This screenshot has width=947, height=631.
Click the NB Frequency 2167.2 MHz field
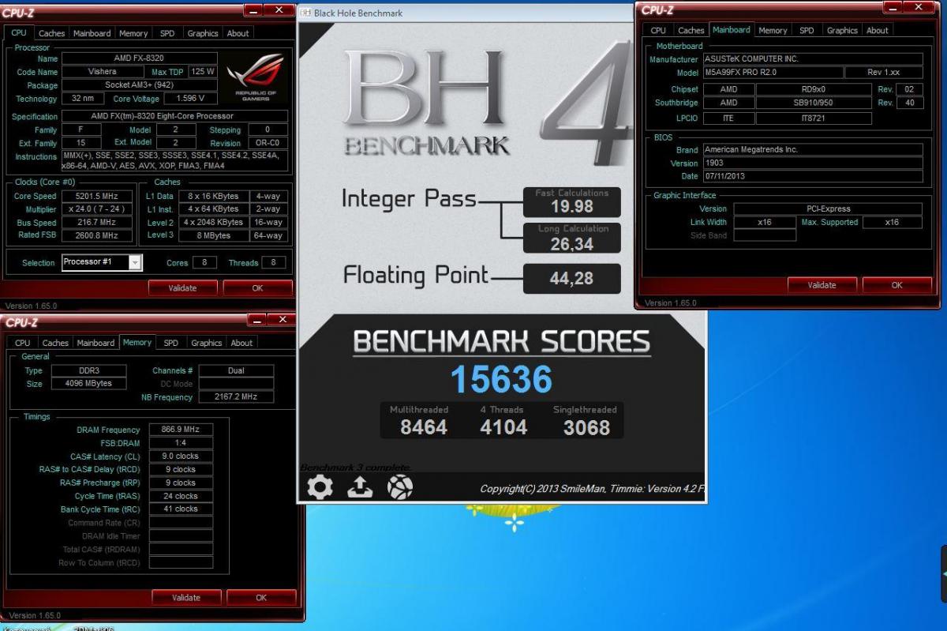[236, 397]
